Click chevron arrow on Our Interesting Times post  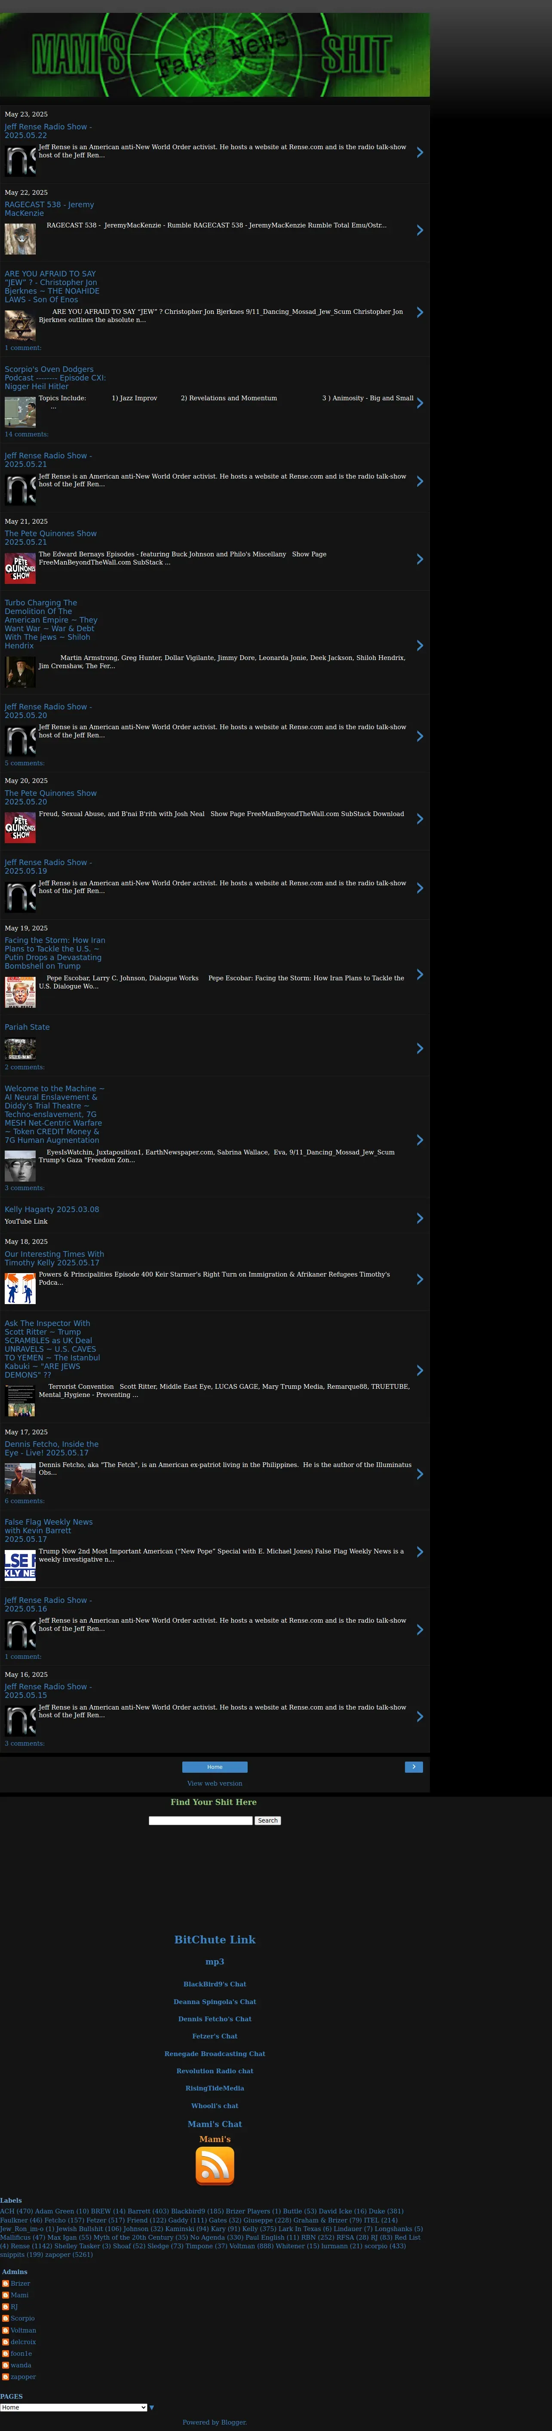tap(420, 1280)
